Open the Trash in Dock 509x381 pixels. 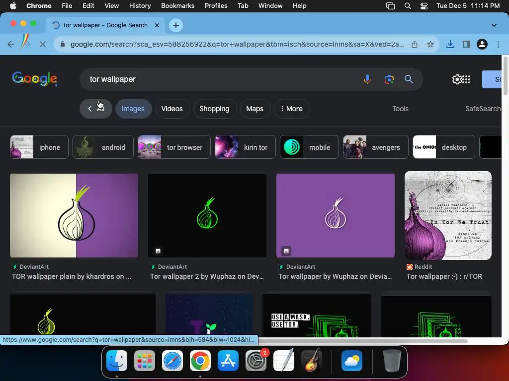coord(392,361)
